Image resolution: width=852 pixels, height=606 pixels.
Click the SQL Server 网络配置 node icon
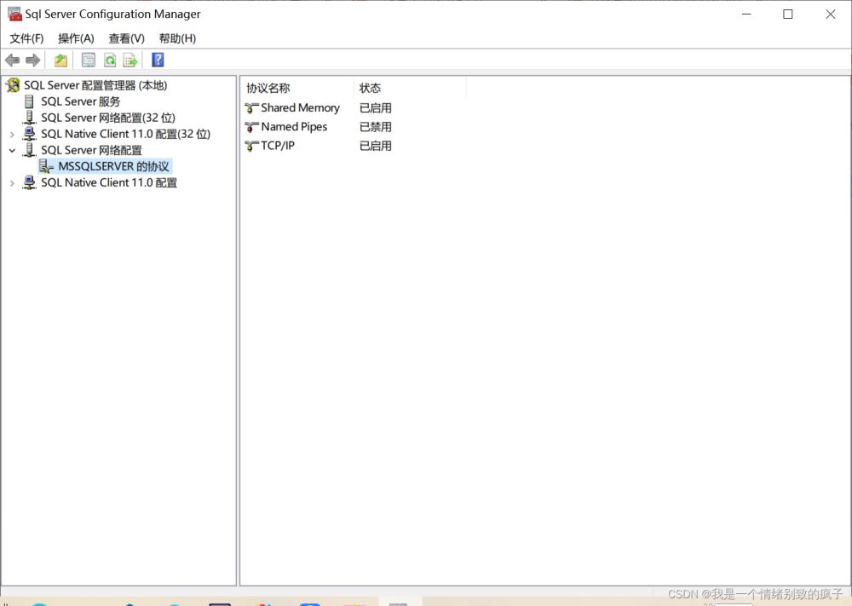click(x=29, y=150)
